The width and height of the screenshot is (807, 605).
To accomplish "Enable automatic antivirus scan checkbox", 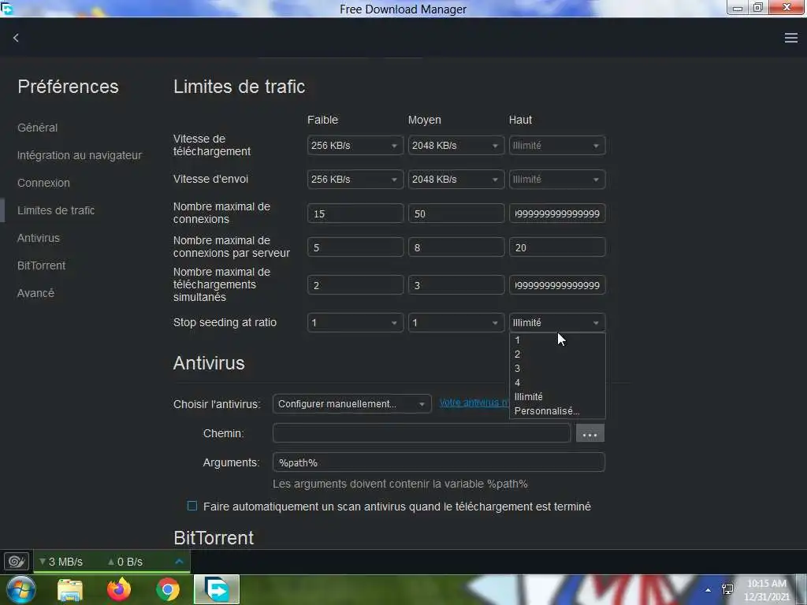I will (192, 507).
